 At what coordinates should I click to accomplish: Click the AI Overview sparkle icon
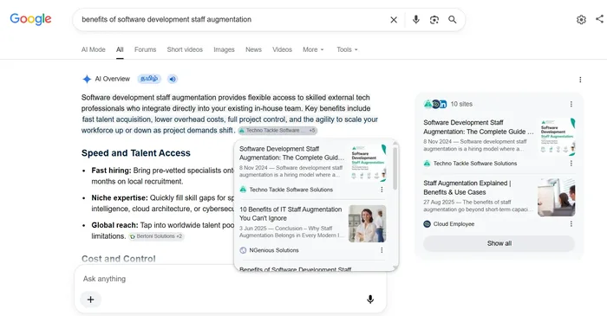pos(87,79)
